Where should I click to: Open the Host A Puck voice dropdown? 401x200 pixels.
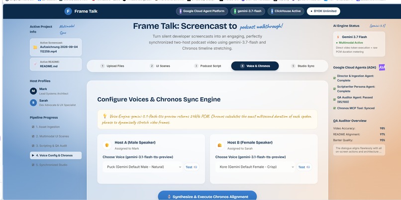pyautogui.click(x=142, y=167)
